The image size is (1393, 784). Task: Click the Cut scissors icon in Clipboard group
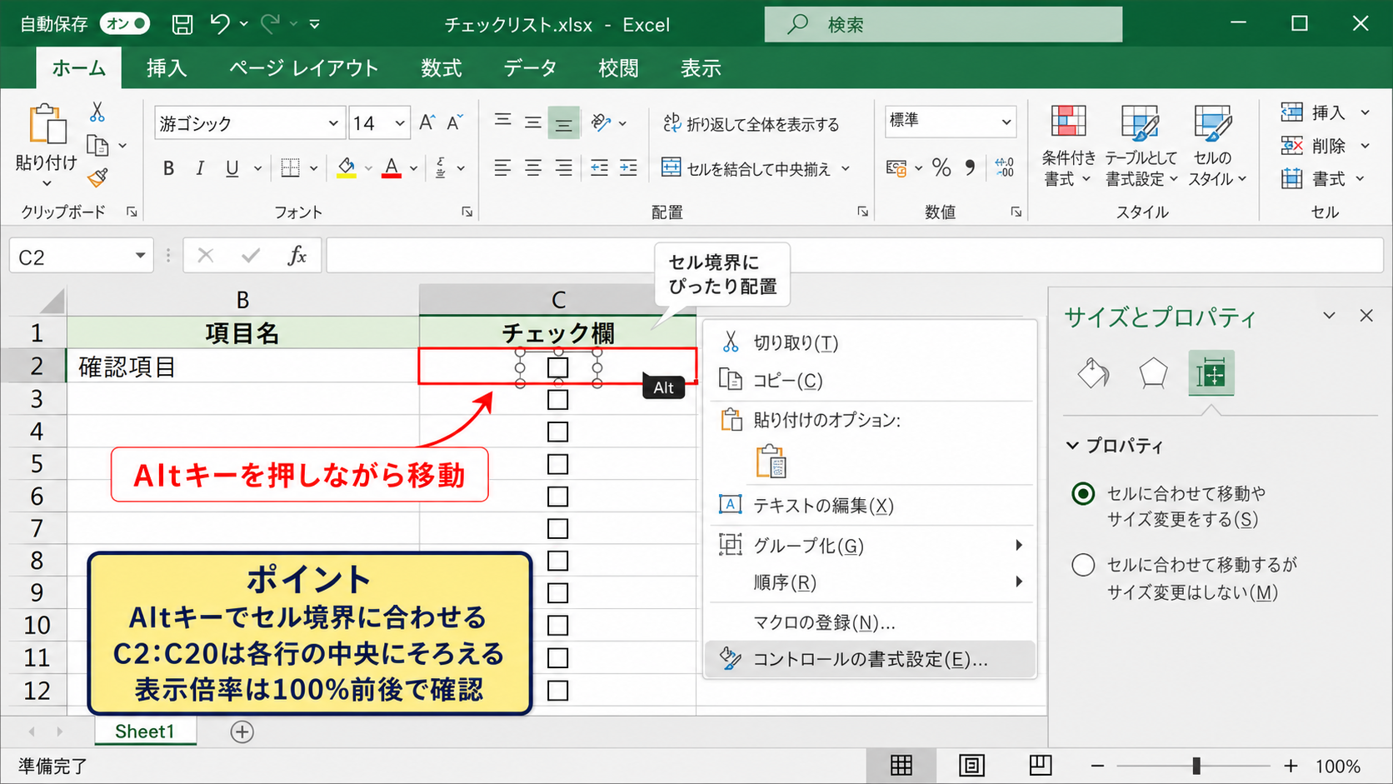click(x=97, y=112)
